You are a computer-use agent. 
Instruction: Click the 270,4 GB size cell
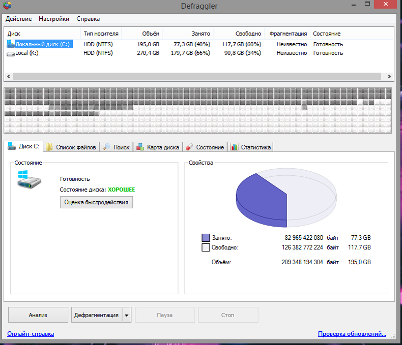(148, 53)
